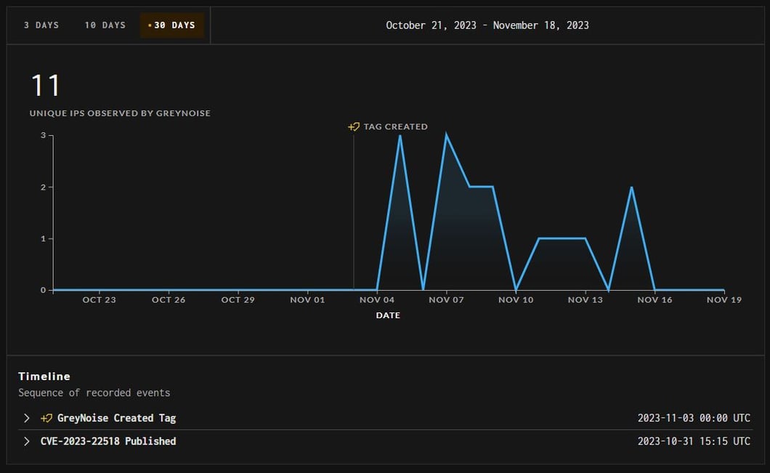Screen dimensions: 770x473
Task: Click the y-axis value 2
Action: 43,187
